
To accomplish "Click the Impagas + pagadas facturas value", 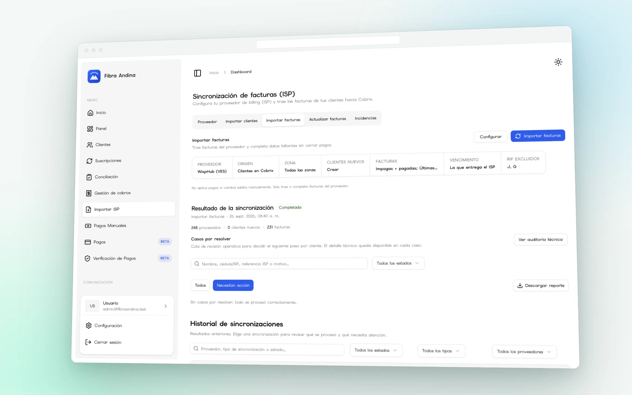I will point(406,168).
